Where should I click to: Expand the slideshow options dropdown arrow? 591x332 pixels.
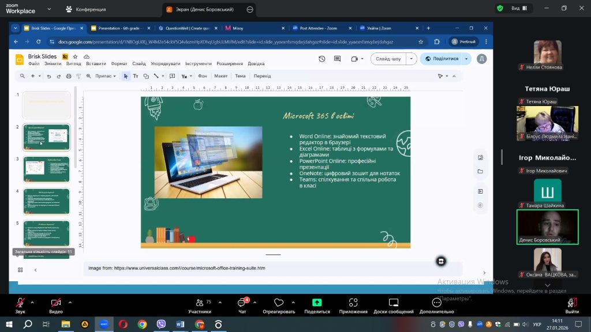point(411,59)
